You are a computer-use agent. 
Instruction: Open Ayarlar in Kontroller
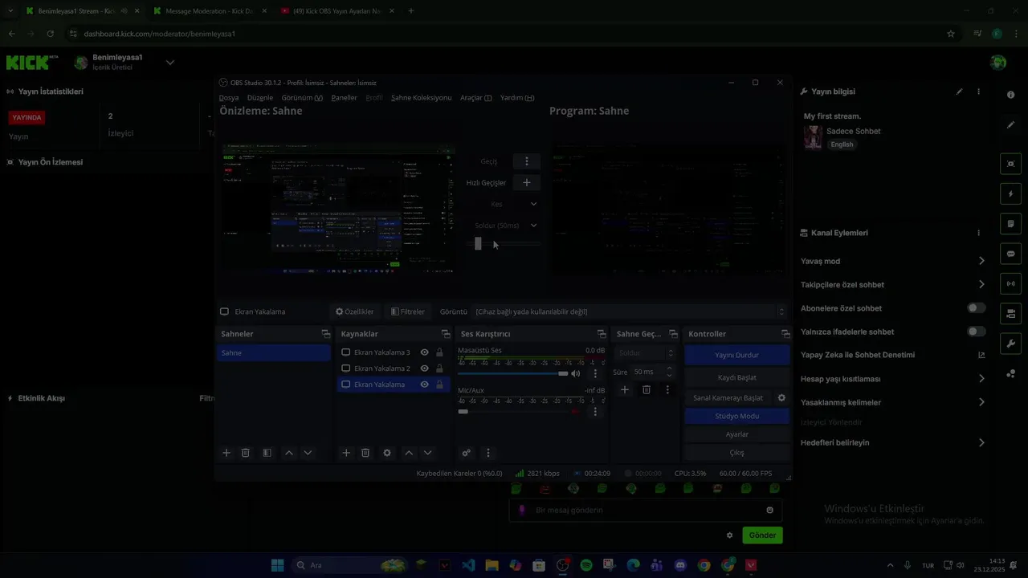pos(736,434)
